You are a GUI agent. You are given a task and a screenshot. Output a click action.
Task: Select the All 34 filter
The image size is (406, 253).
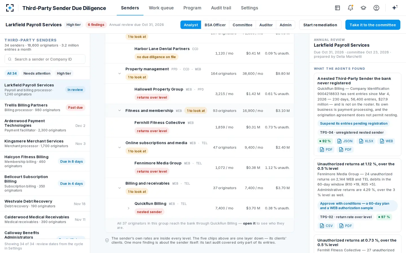(12, 73)
